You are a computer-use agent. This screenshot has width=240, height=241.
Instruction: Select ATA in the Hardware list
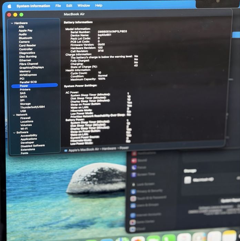(x=21, y=27)
